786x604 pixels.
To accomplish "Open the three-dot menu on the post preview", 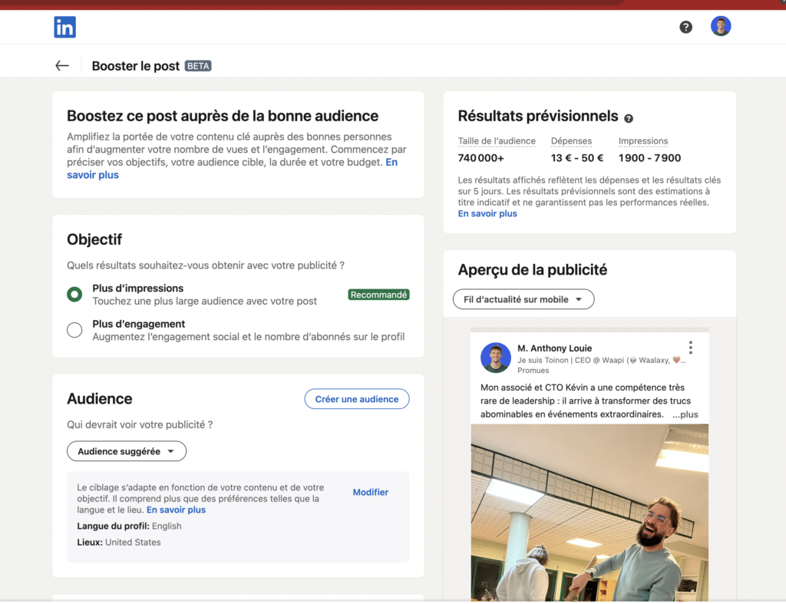I will point(690,348).
